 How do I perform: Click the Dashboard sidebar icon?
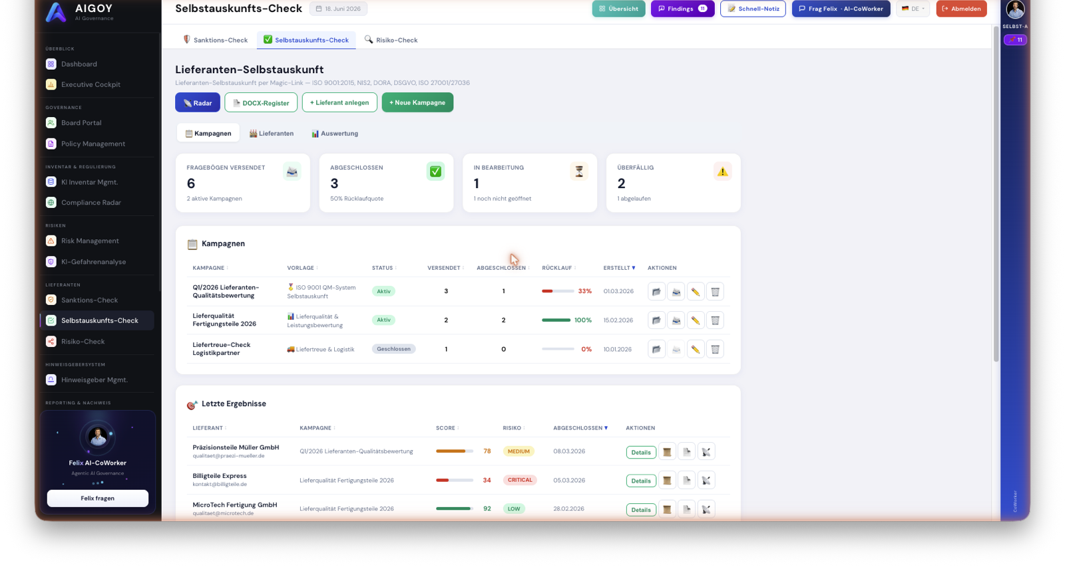pyautogui.click(x=51, y=64)
